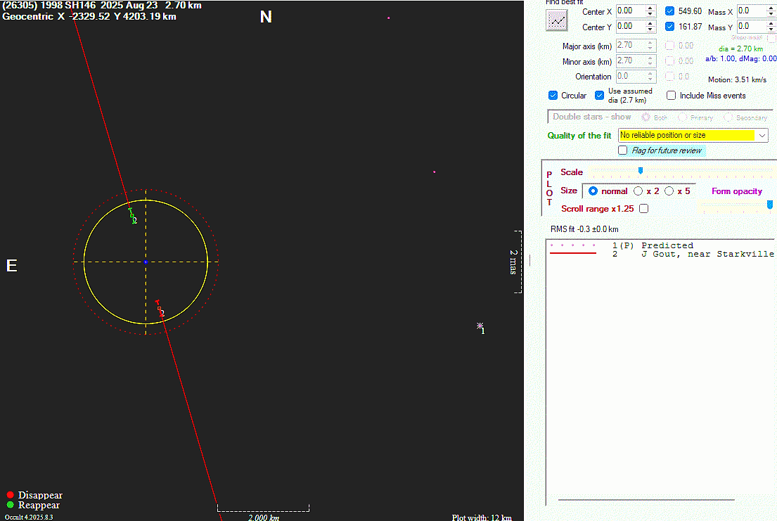Click the Minor axis (km) field
The image size is (777, 521).
[x=636, y=61]
